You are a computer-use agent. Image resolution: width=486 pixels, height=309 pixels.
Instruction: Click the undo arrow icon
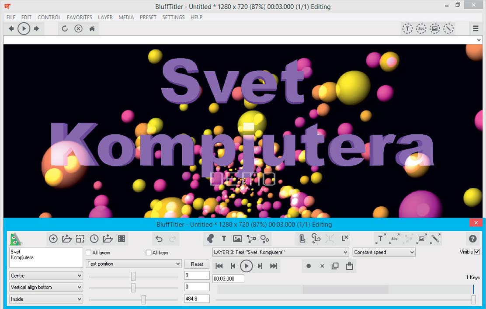(x=159, y=239)
